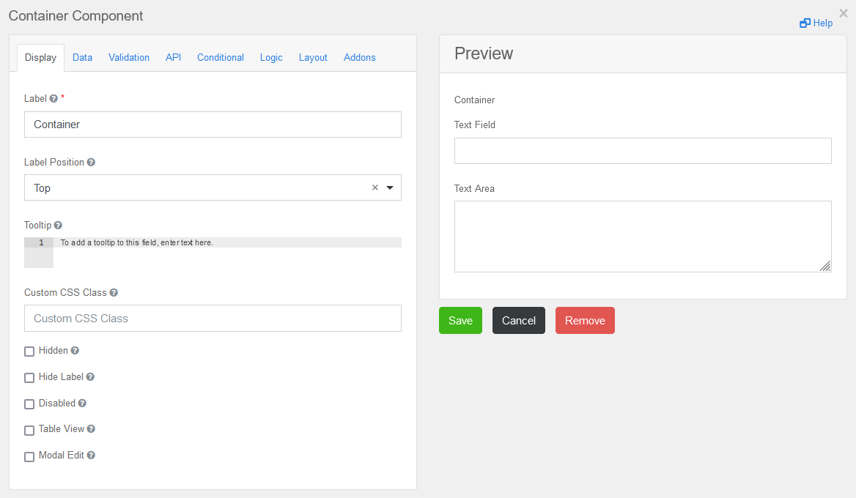Screen dimensions: 856x498
Task: Open the Addons tab
Action: click(360, 58)
